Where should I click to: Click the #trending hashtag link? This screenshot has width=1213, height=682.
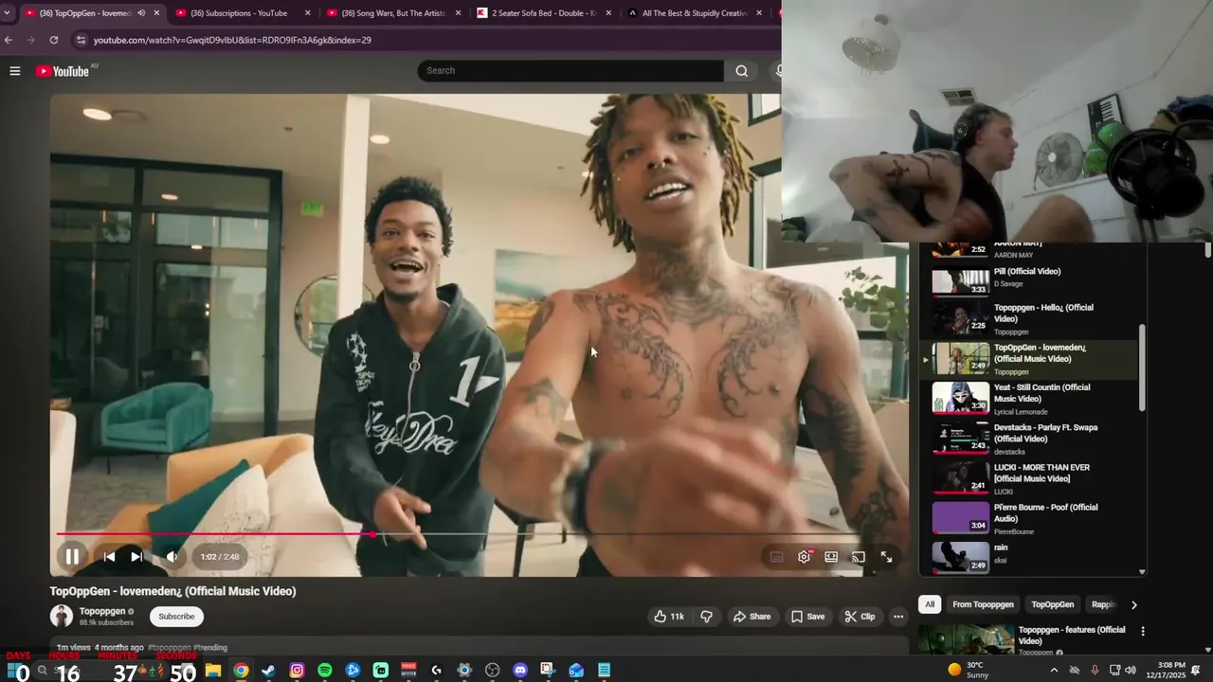click(x=210, y=648)
